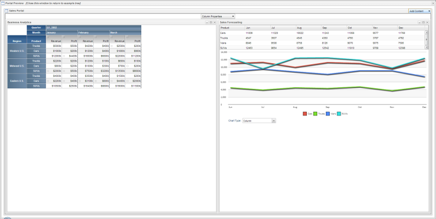This screenshot has height=219, width=436.
Task: Sort by the Product column header
Action: (x=36, y=41)
